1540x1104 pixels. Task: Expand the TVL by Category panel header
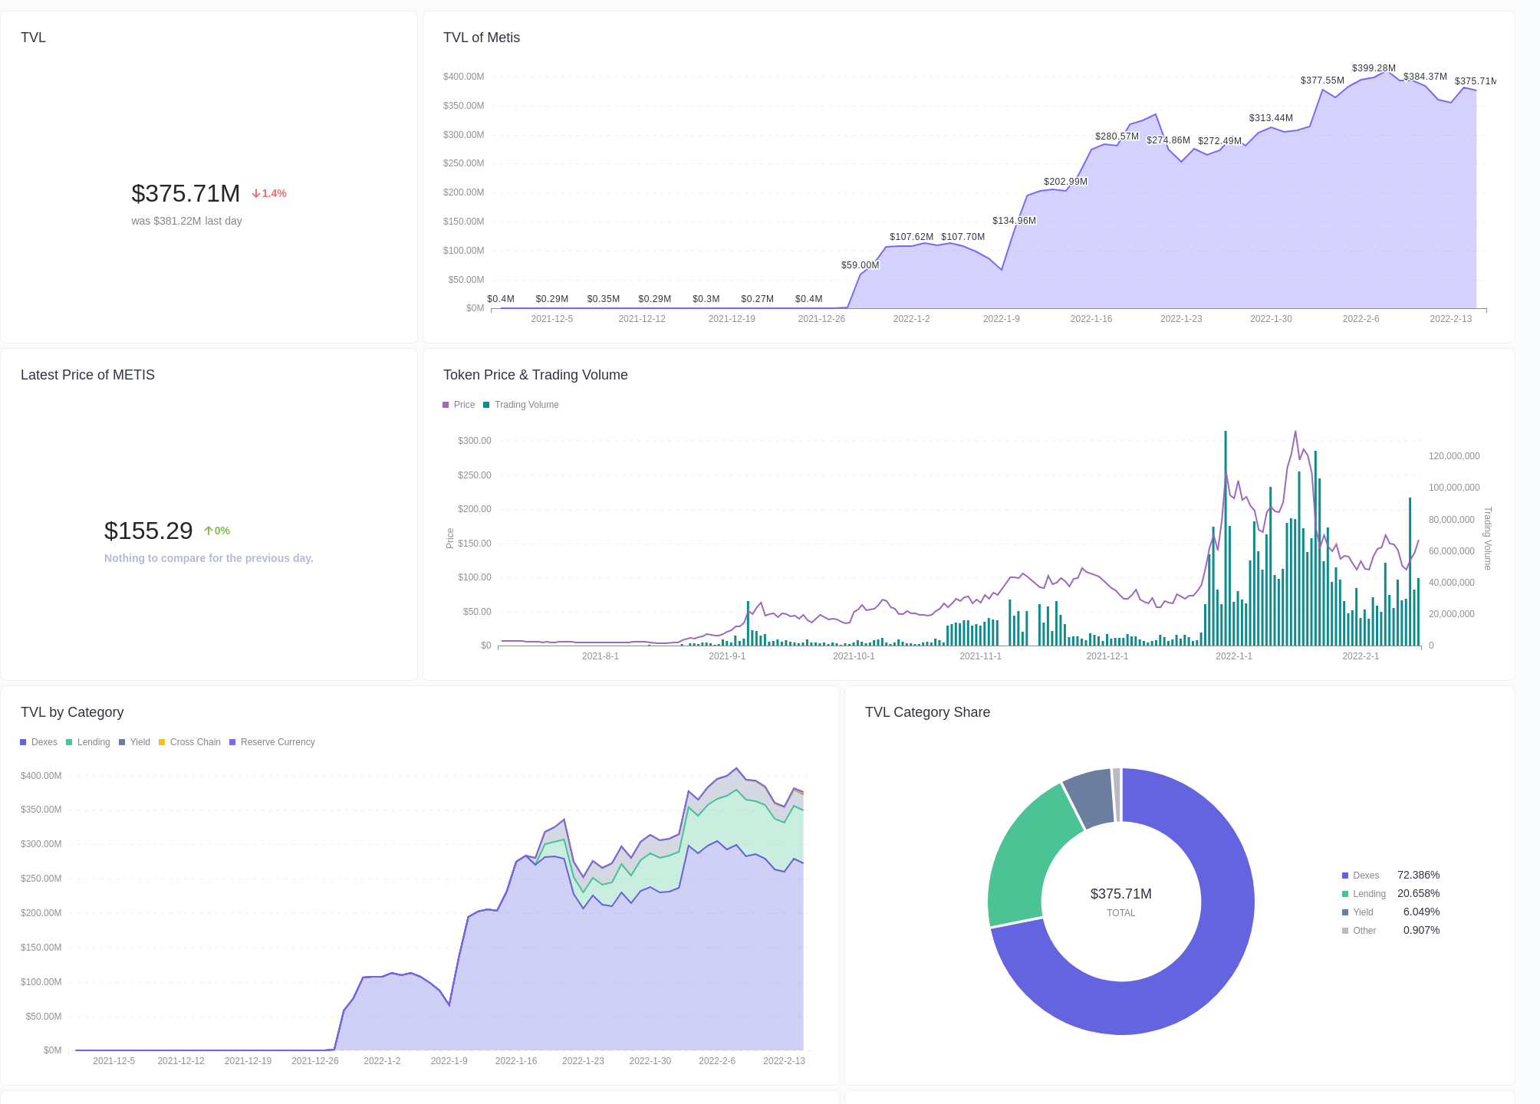pos(72,711)
